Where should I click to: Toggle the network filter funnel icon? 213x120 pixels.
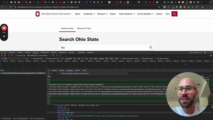click(x=9, y=56)
